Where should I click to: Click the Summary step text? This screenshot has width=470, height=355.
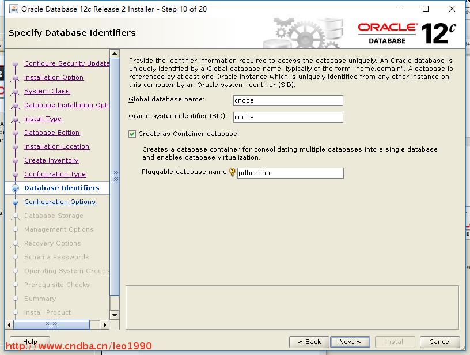(x=40, y=299)
